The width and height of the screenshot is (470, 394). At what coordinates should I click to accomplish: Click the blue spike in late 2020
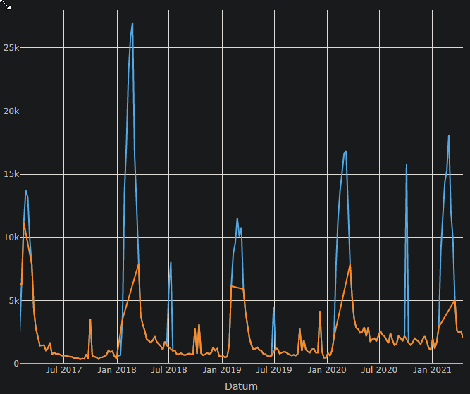407,165
